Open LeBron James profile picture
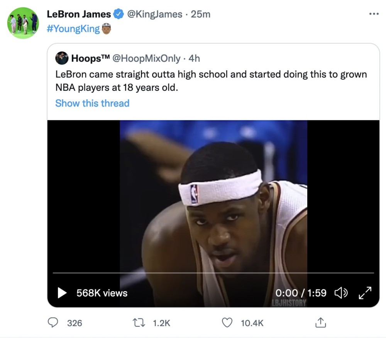The height and width of the screenshot is (338, 386). 23,23
